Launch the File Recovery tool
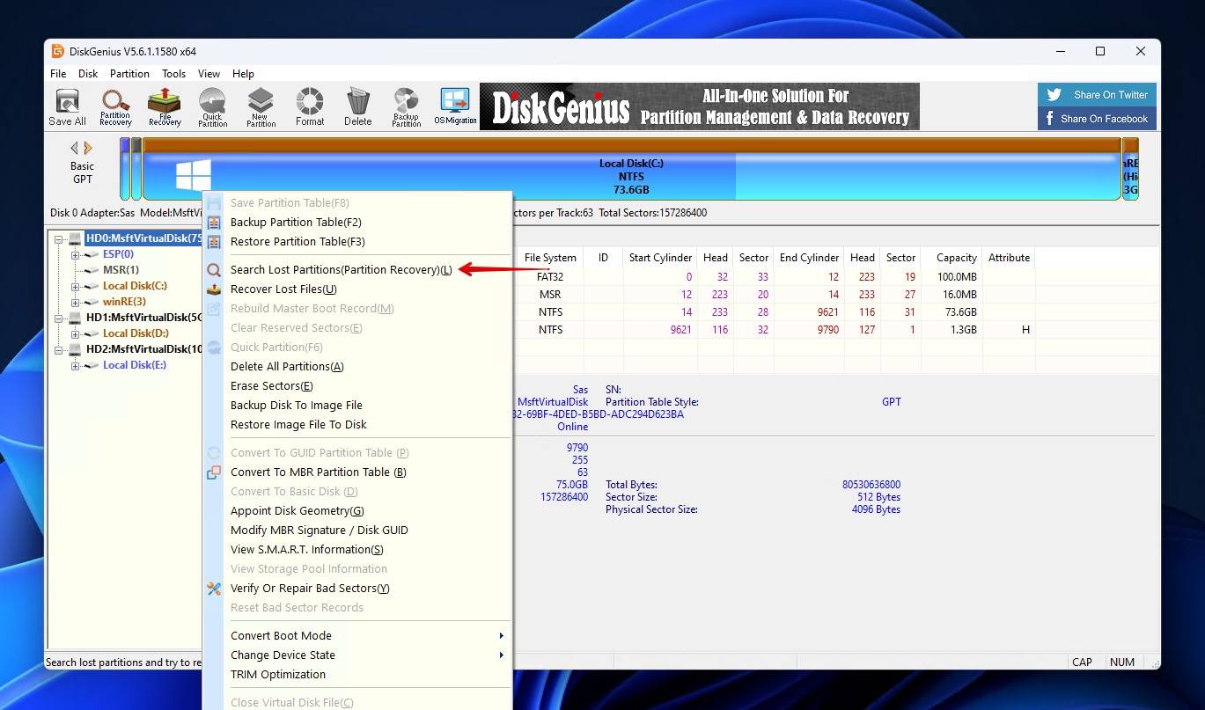Viewport: 1205px width, 710px height. click(164, 107)
